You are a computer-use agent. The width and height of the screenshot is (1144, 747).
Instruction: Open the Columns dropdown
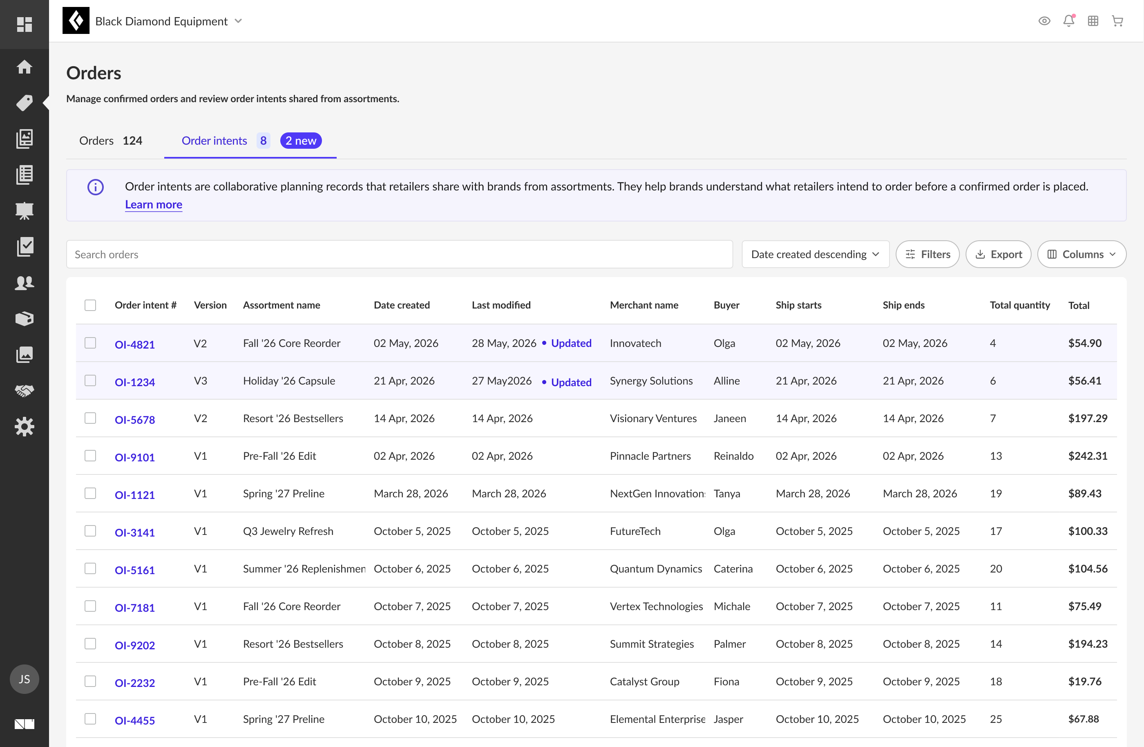coord(1081,254)
